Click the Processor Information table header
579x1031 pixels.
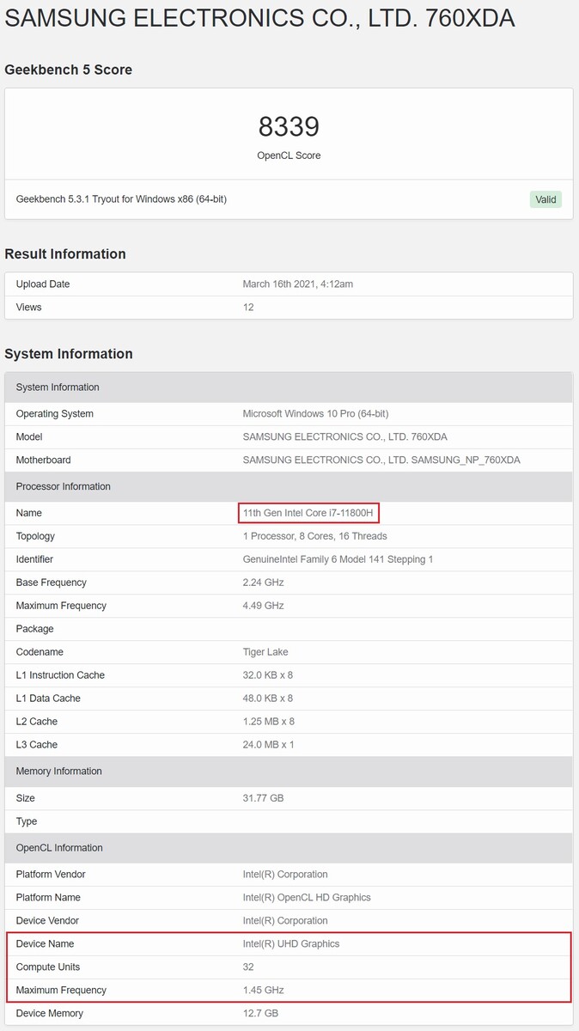[289, 486]
